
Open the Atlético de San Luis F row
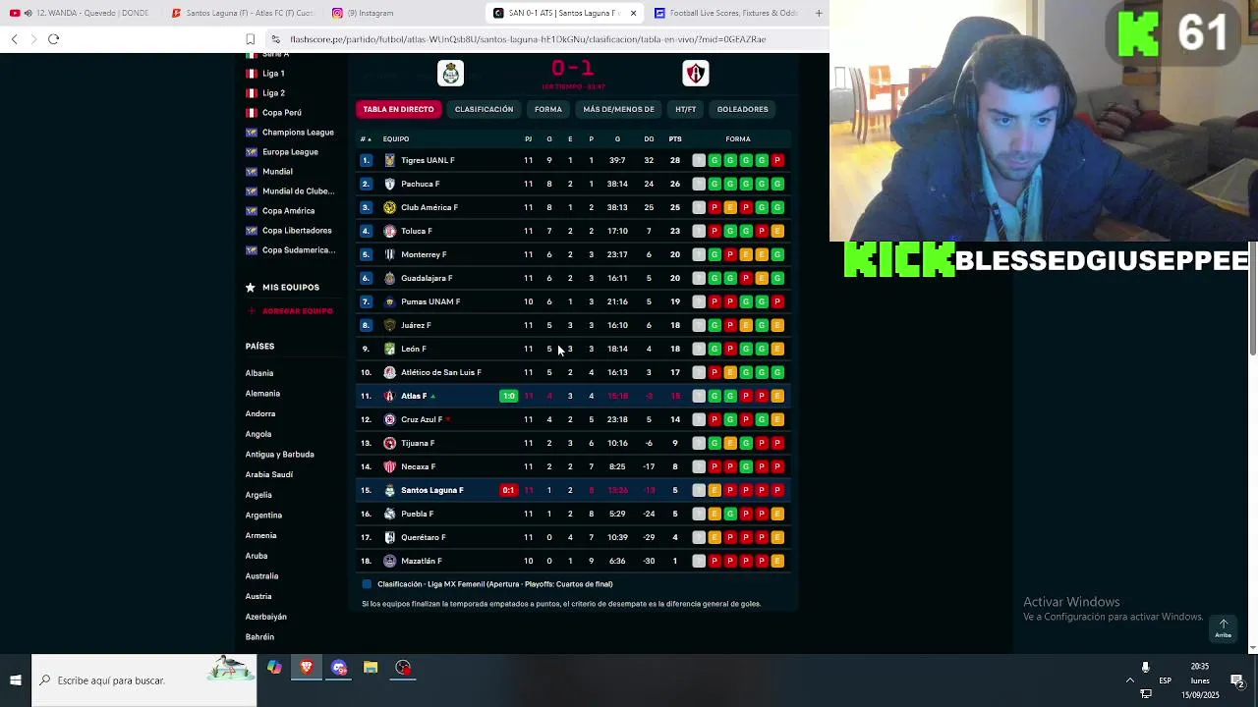573,372
